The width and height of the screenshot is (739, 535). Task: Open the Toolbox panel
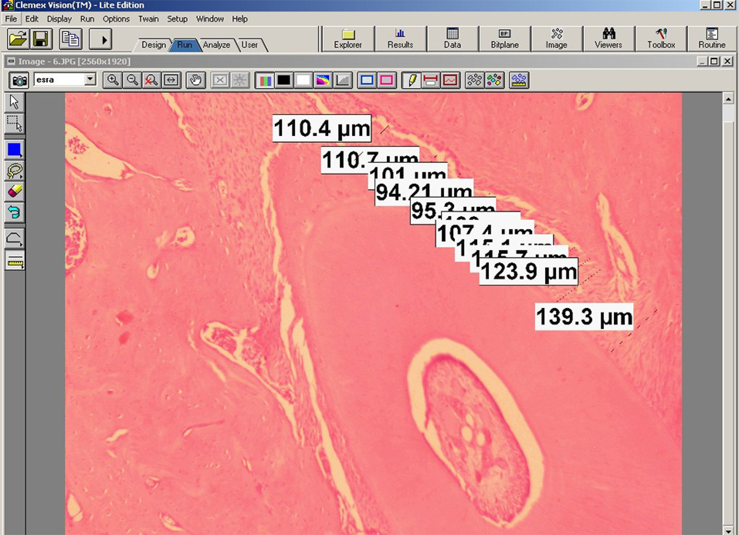pos(661,39)
